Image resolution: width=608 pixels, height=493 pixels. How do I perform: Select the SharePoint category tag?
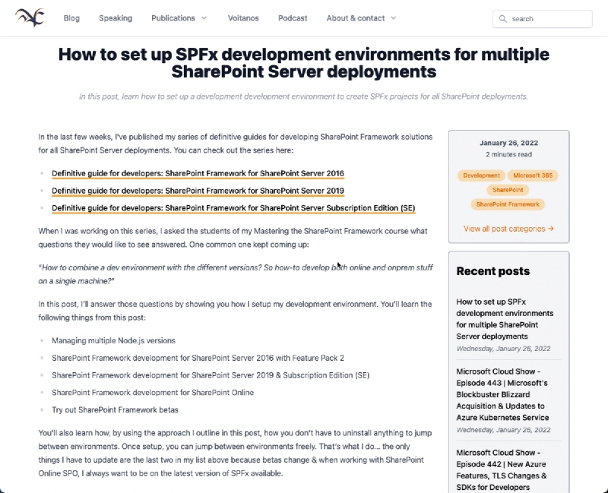508,190
